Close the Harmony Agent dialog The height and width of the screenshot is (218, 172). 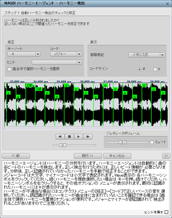pos(168,4)
